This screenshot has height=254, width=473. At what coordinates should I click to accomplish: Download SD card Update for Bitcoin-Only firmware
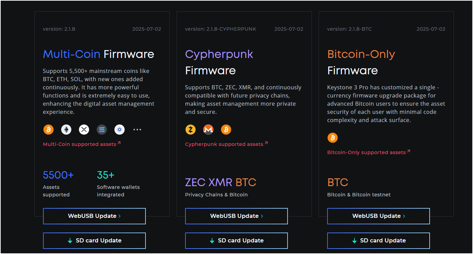tap(378, 241)
